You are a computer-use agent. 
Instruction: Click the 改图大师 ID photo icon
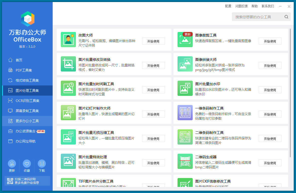point(68,40)
